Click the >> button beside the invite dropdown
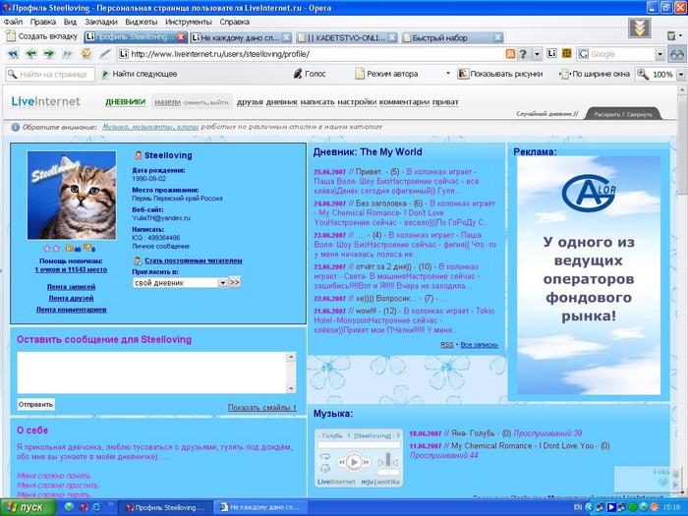The height and width of the screenshot is (516, 688). (x=234, y=283)
